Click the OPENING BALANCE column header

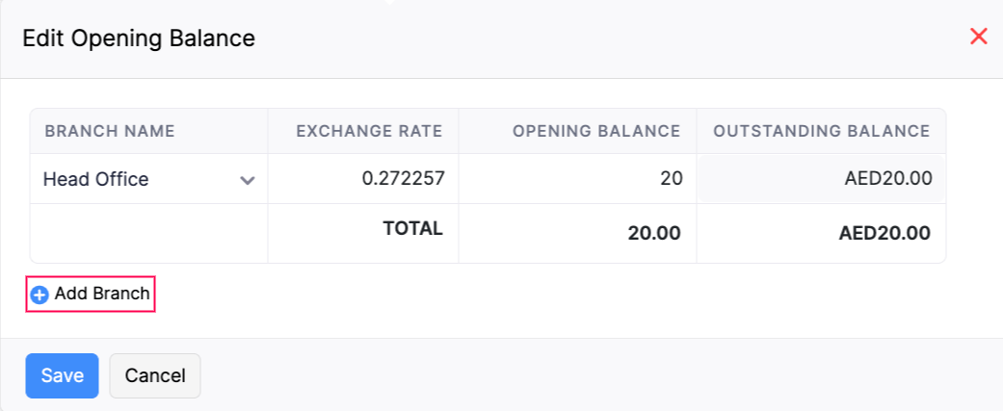(596, 131)
